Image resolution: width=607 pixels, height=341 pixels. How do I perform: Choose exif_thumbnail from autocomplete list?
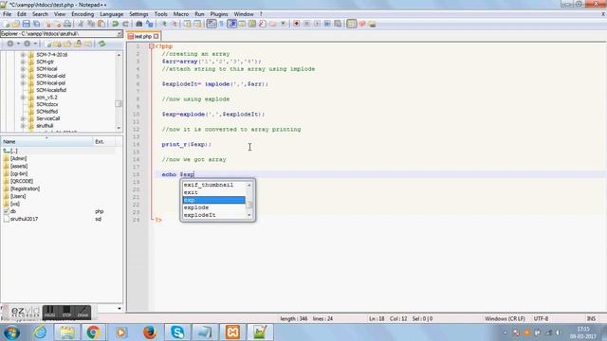point(214,185)
